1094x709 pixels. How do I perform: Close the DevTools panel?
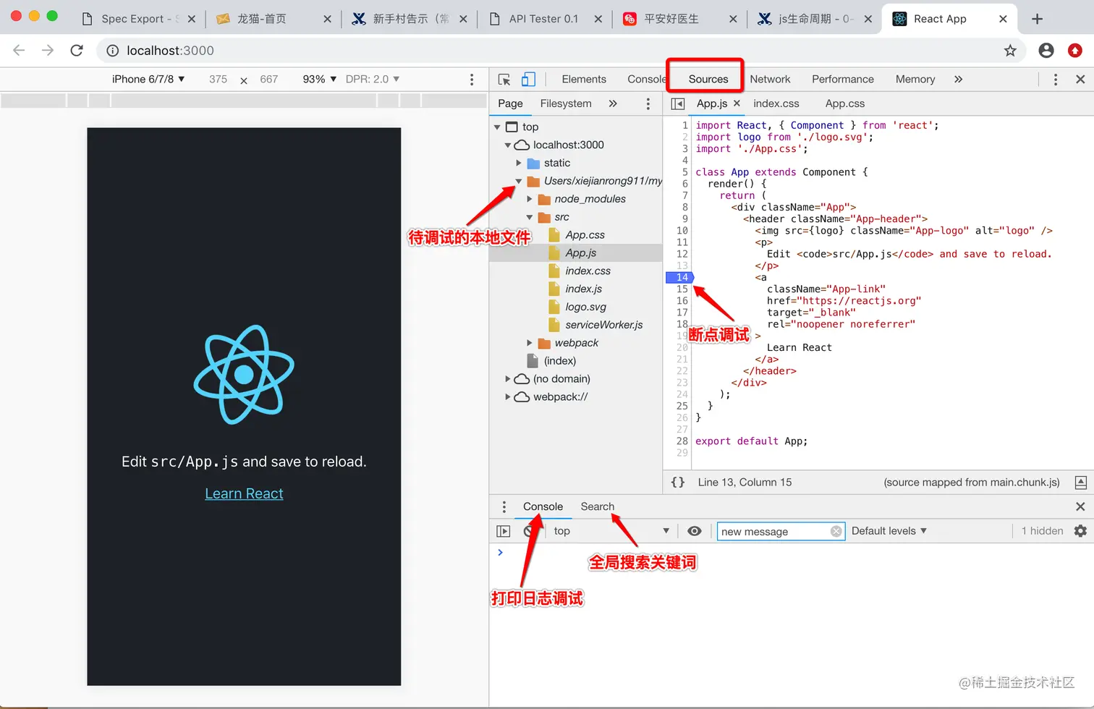coord(1080,79)
